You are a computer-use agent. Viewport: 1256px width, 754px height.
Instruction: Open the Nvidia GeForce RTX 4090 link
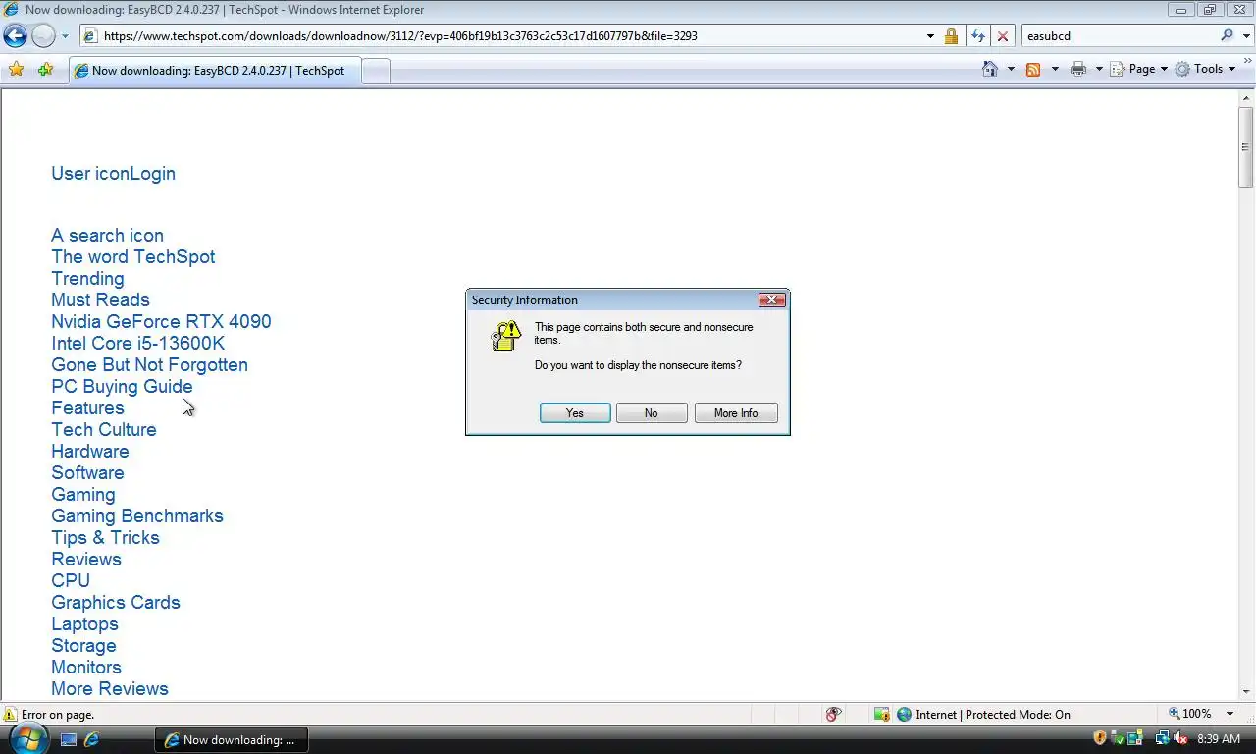coord(162,322)
